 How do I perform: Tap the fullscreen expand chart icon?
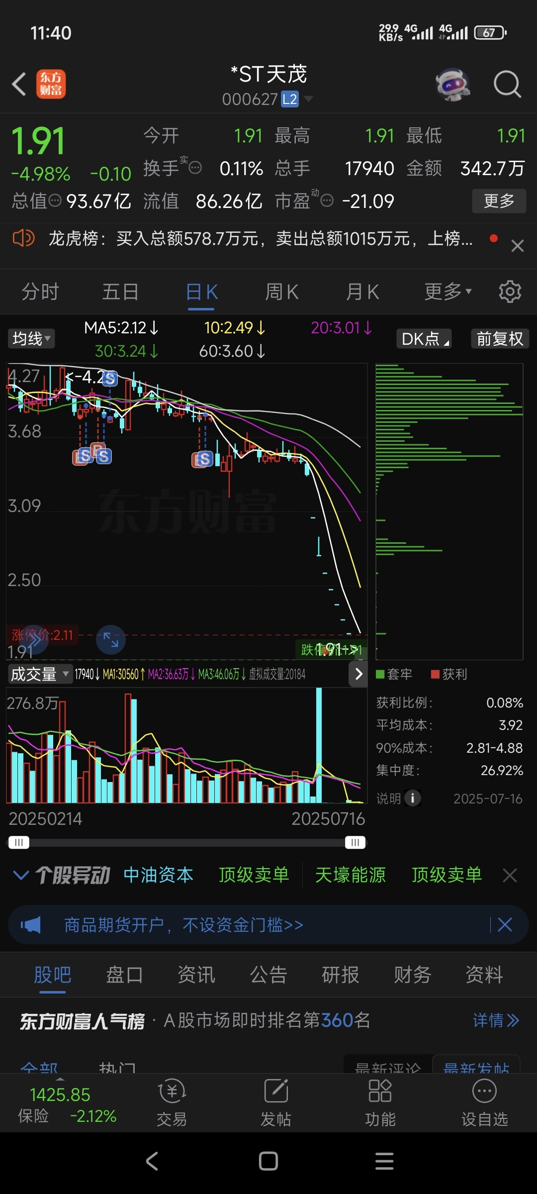(x=110, y=639)
